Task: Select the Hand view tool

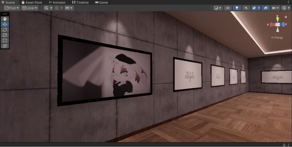Action: pos(5,19)
